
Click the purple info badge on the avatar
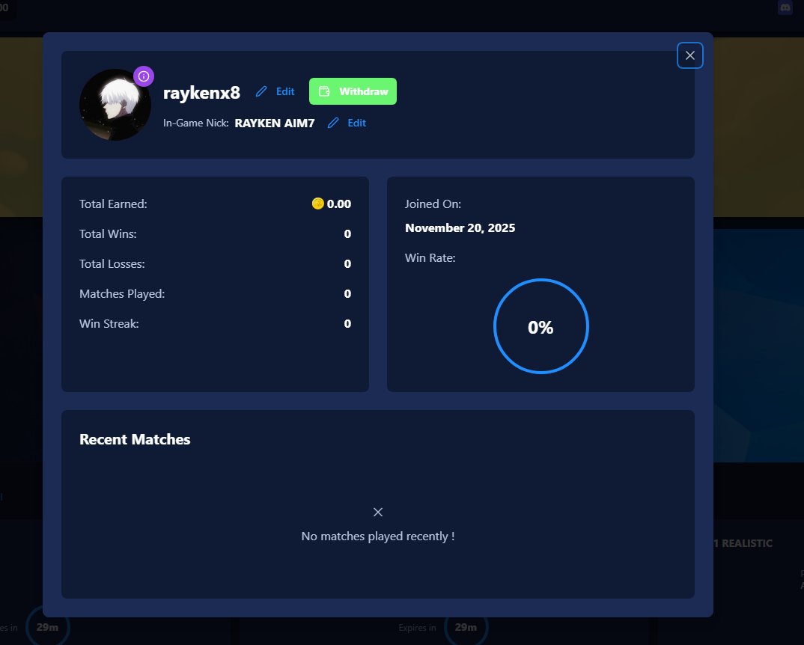coord(144,76)
